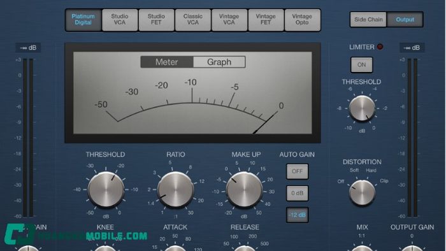Open the Side Chain view
This screenshot has width=446, height=251.
pyautogui.click(x=368, y=20)
